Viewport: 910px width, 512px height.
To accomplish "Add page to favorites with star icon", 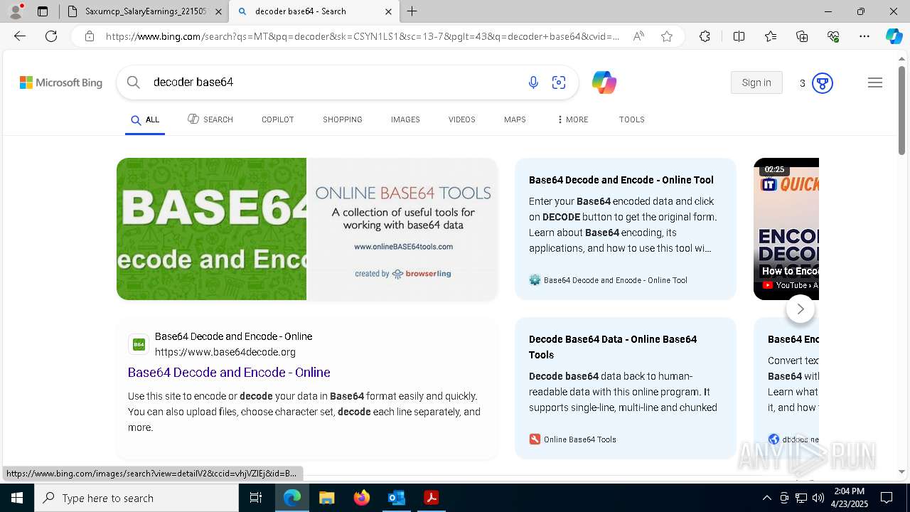I will [667, 36].
